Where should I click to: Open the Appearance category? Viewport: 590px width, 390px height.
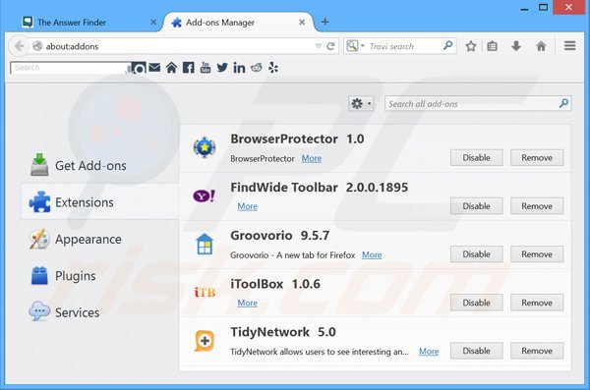[99, 239]
